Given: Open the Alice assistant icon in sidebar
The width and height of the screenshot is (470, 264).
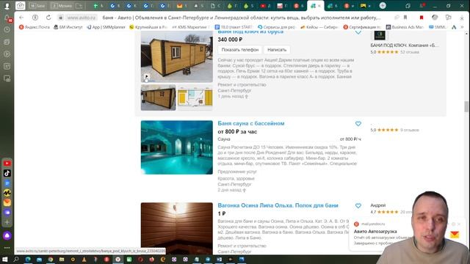Looking at the screenshot, I should click(x=7, y=235).
